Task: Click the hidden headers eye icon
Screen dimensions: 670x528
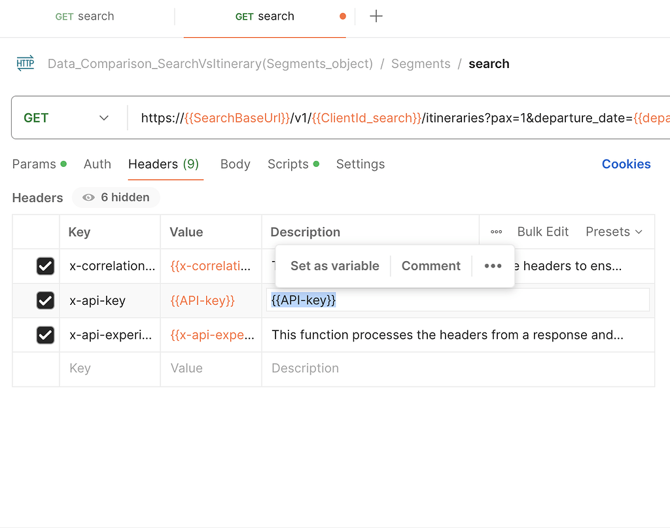Action: pyautogui.click(x=88, y=197)
